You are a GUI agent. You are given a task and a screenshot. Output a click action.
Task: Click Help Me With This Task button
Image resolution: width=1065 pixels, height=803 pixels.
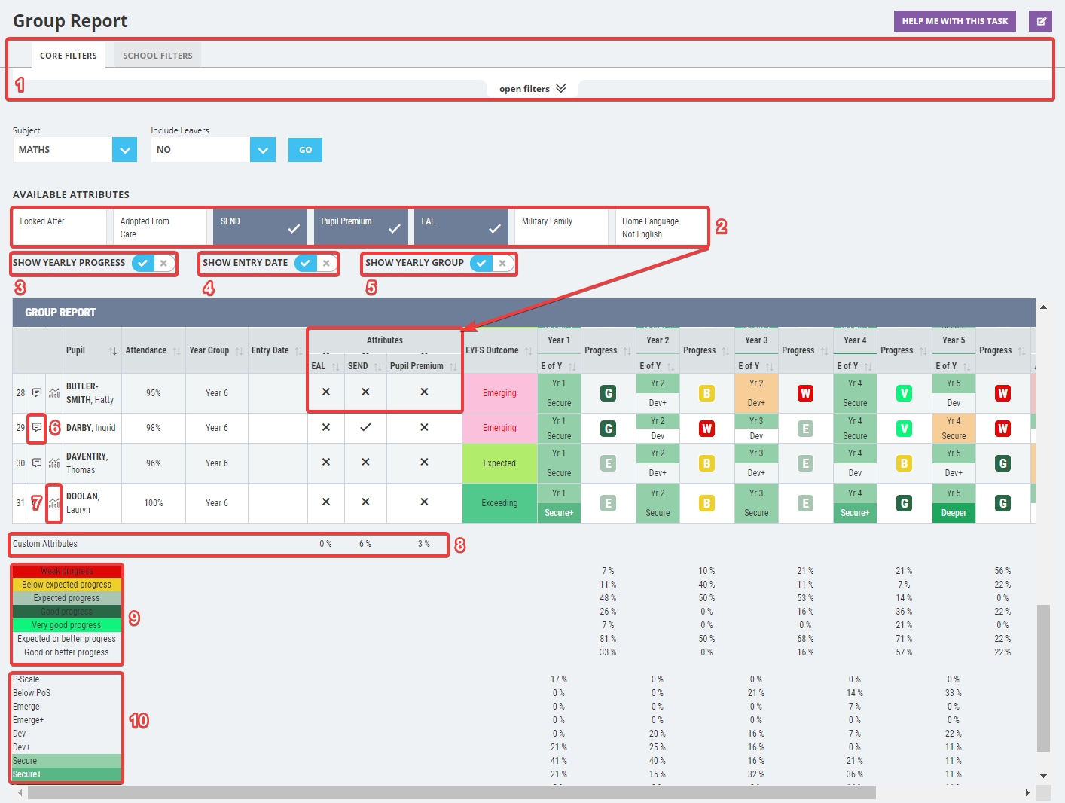955,21
